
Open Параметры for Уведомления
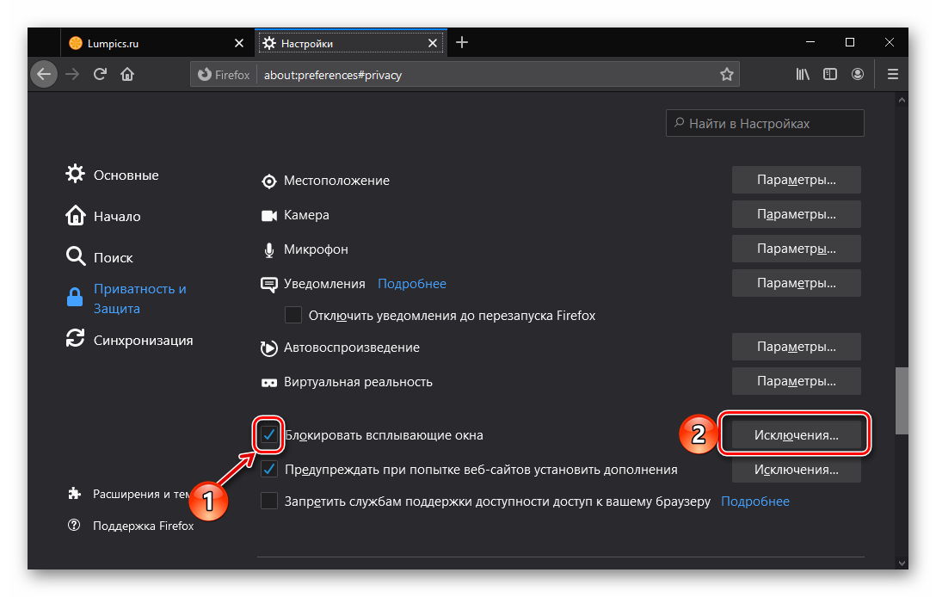coord(797,283)
